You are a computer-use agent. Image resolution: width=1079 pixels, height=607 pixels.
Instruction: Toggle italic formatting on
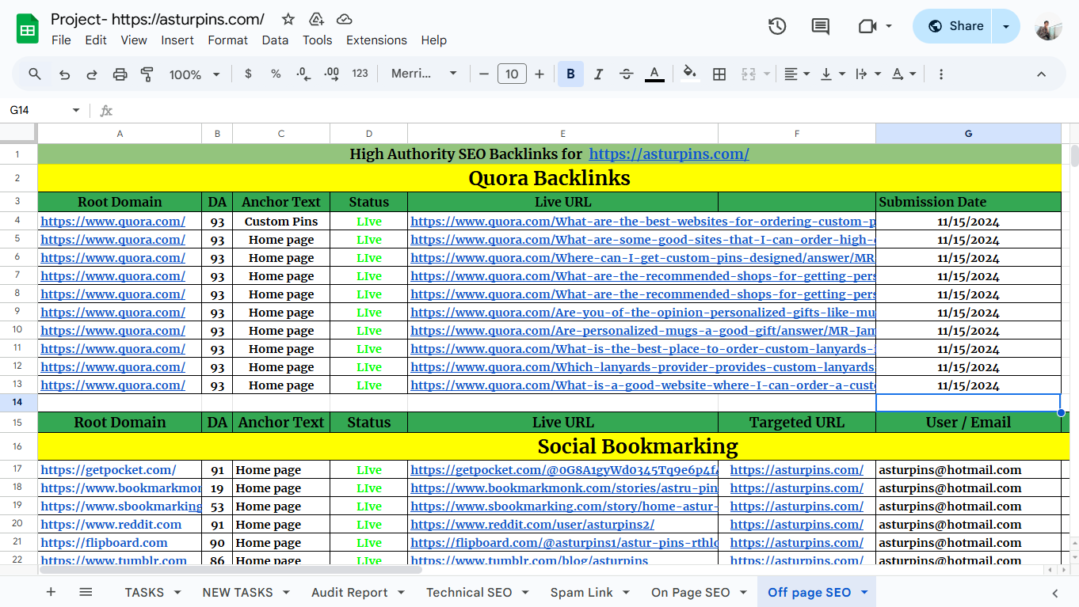tap(598, 74)
